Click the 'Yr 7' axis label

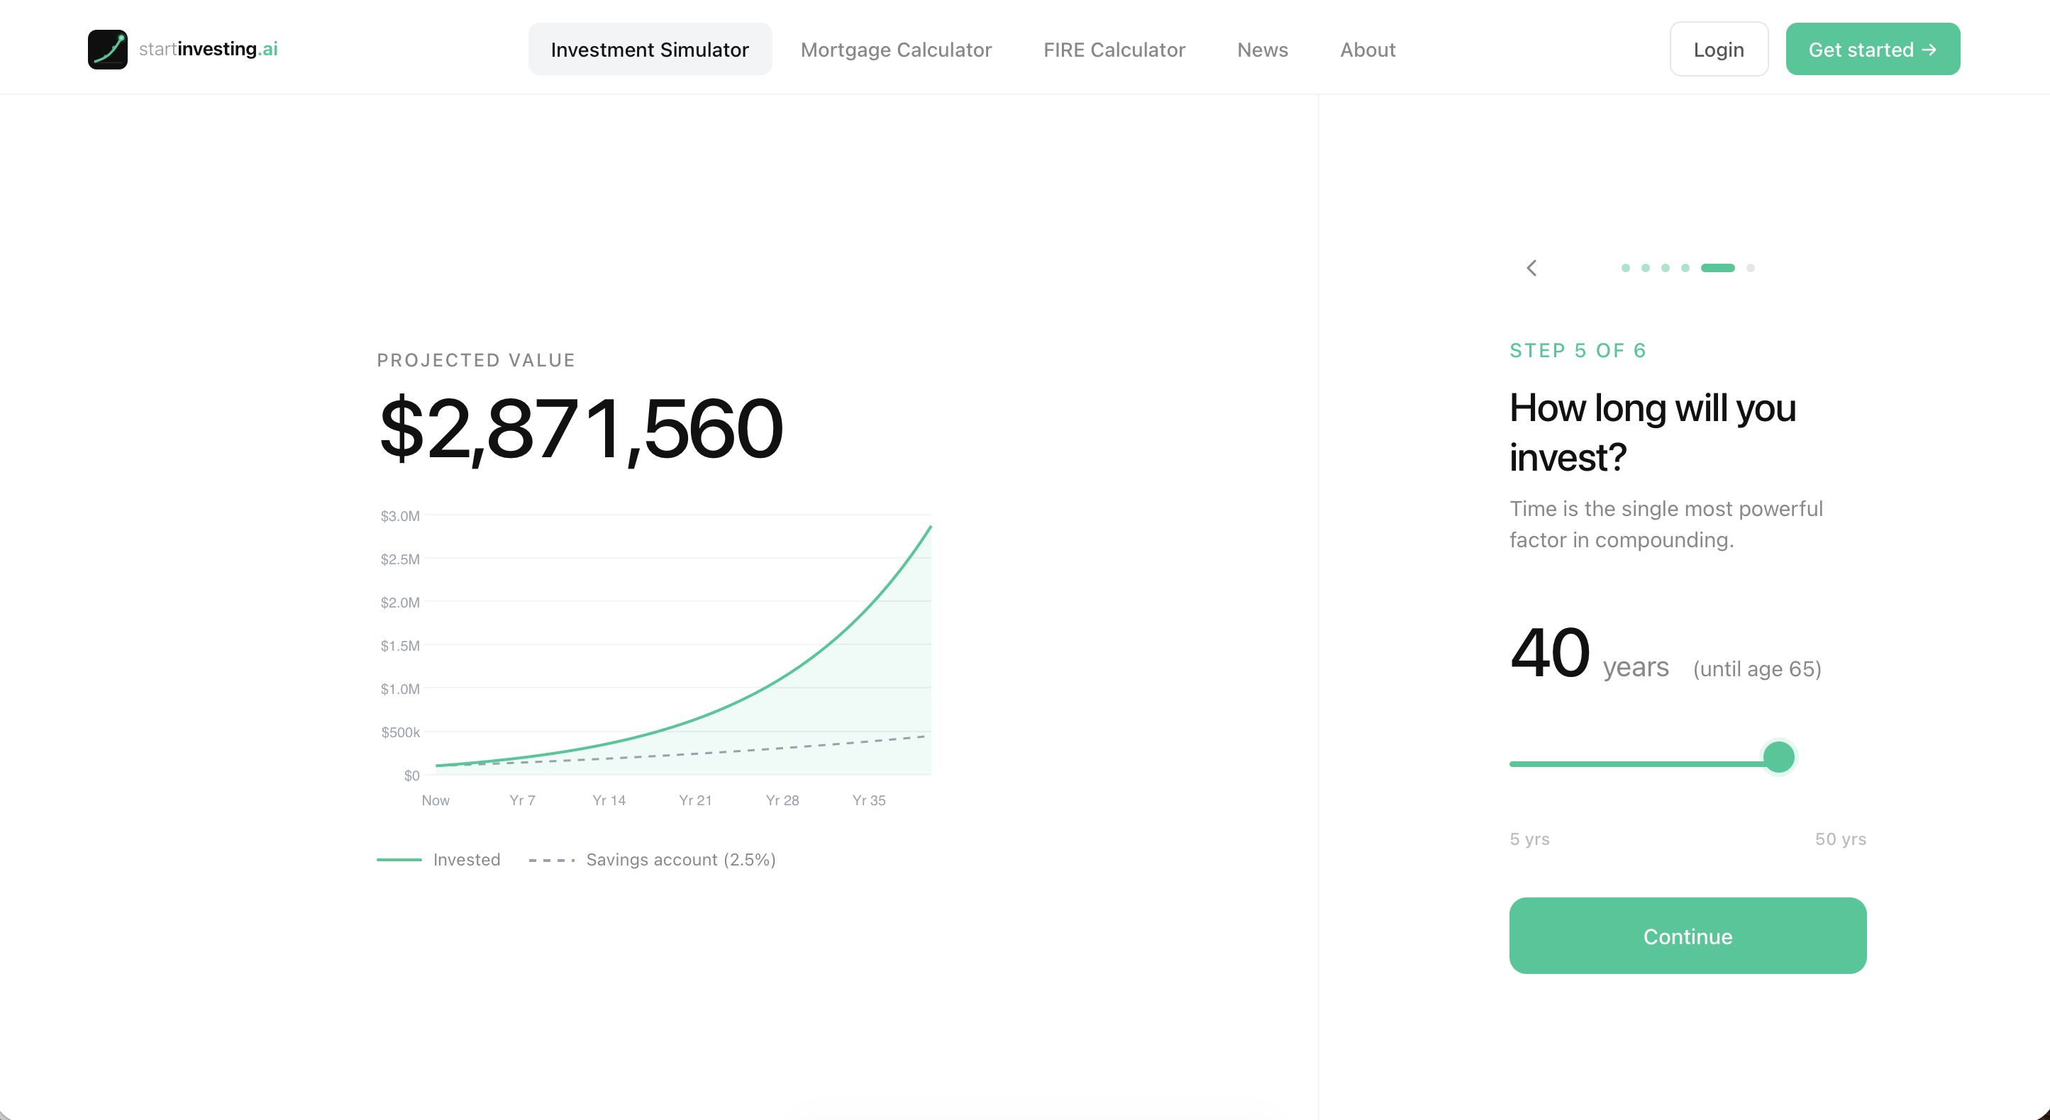tap(522, 800)
